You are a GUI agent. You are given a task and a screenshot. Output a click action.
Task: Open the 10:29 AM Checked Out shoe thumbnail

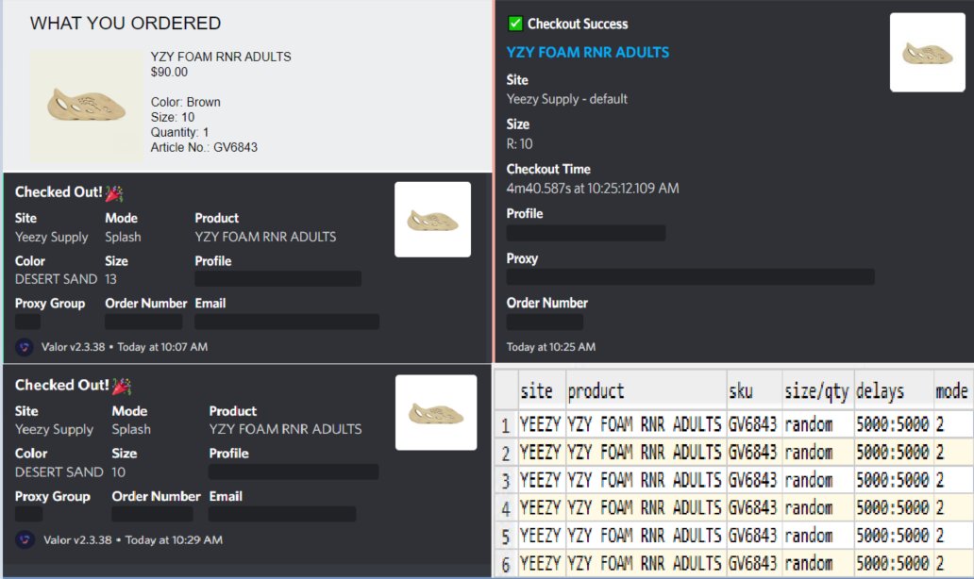[x=436, y=413]
